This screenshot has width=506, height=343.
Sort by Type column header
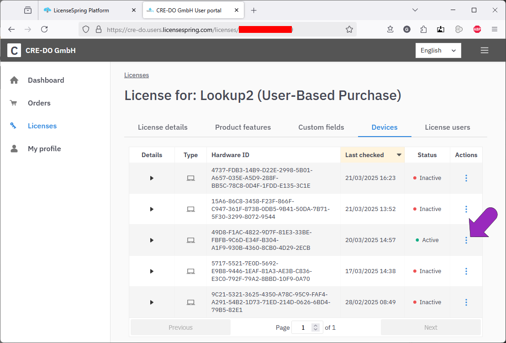point(190,155)
